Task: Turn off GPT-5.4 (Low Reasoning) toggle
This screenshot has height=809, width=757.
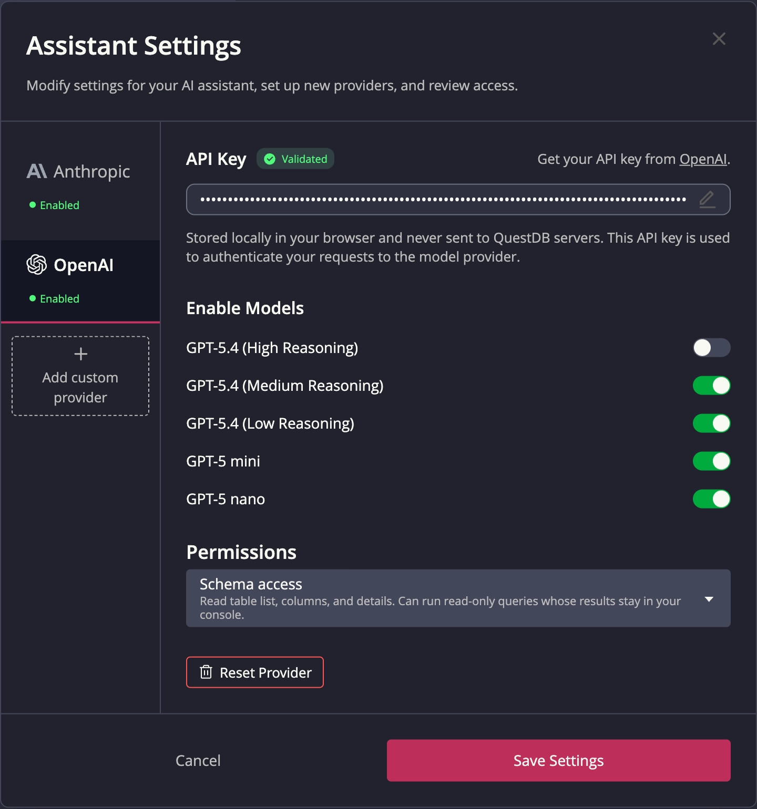Action: click(x=711, y=423)
